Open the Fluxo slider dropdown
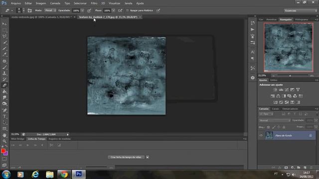 coord(114,10)
